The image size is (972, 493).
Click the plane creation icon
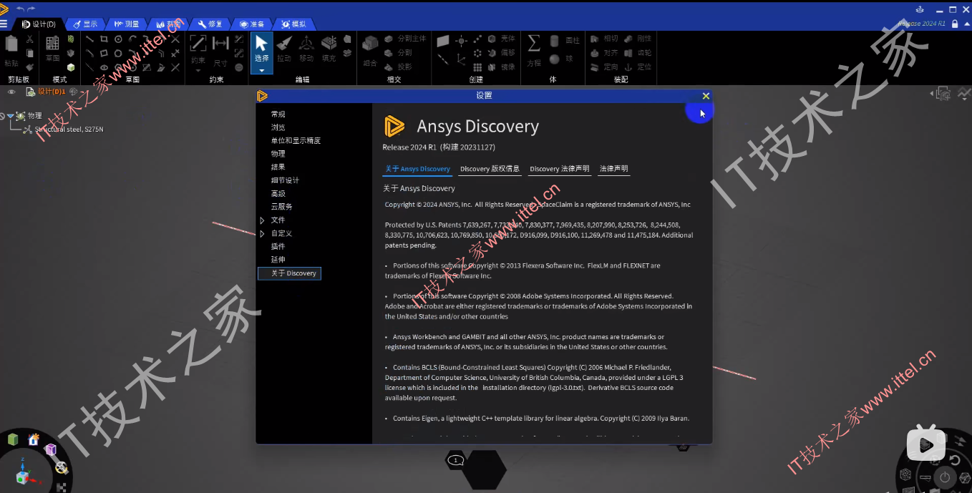pos(443,42)
